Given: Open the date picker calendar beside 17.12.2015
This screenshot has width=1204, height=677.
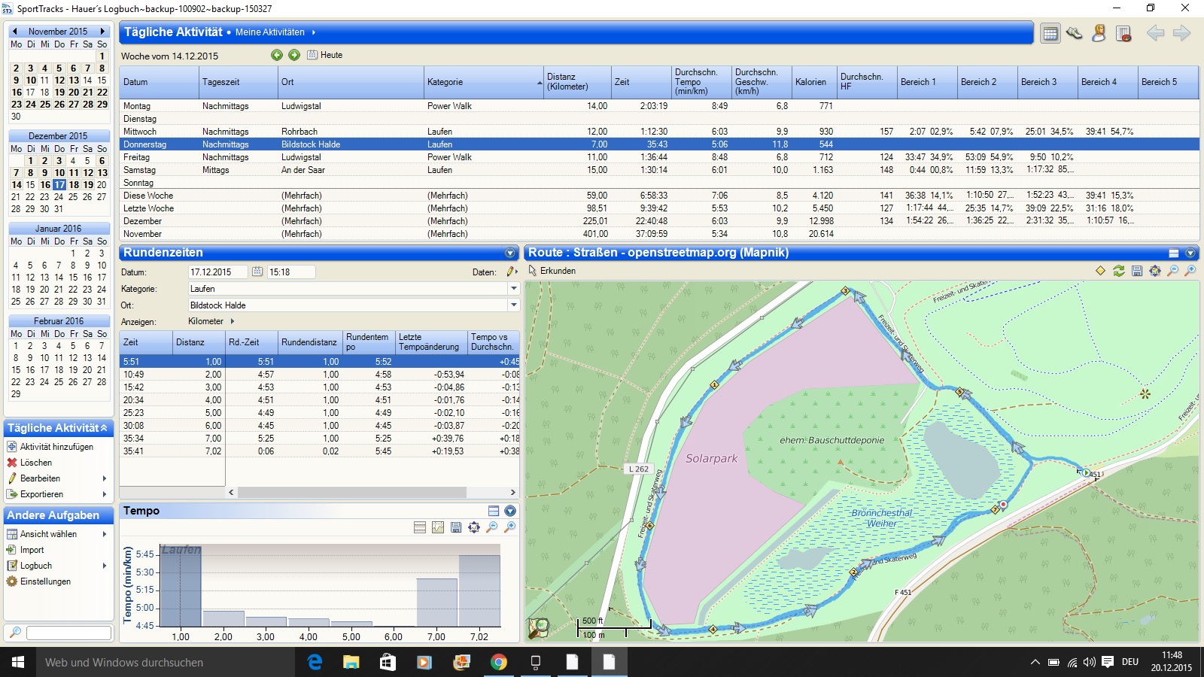Looking at the screenshot, I should point(257,272).
